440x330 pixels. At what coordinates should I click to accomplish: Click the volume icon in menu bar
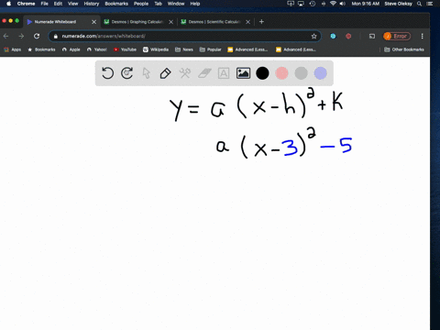click(x=343, y=4)
